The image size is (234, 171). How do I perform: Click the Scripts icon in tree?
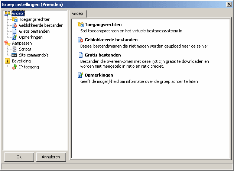click(x=14, y=49)
